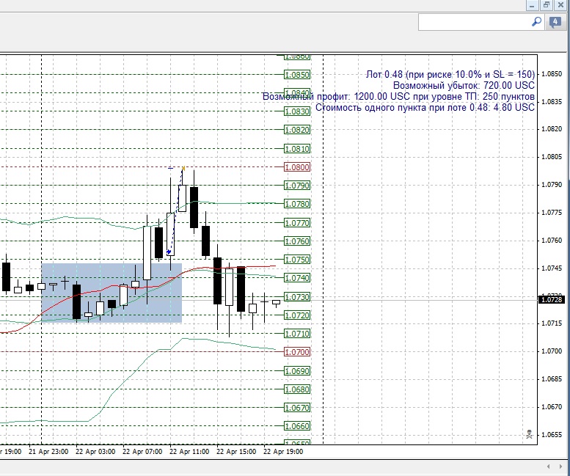Image resolution: width=570 pixels, height=476 pixels.
Task: Click the boxed green level label 1.0830
Action: pos(297,111)
